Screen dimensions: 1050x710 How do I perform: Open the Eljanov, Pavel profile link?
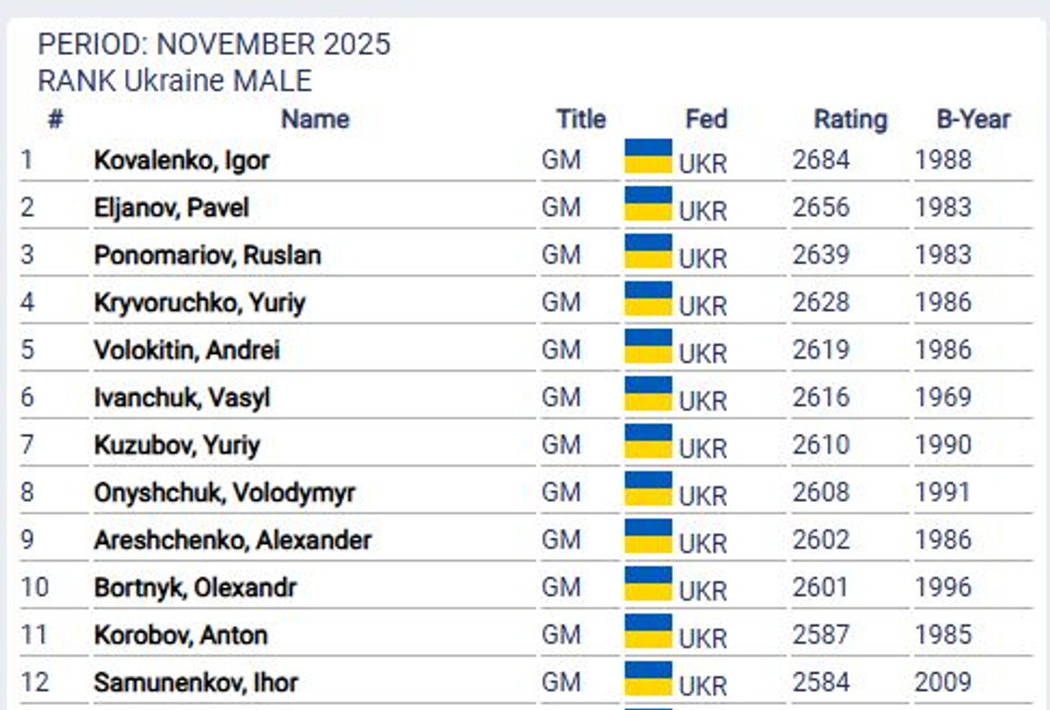[171, 208]
